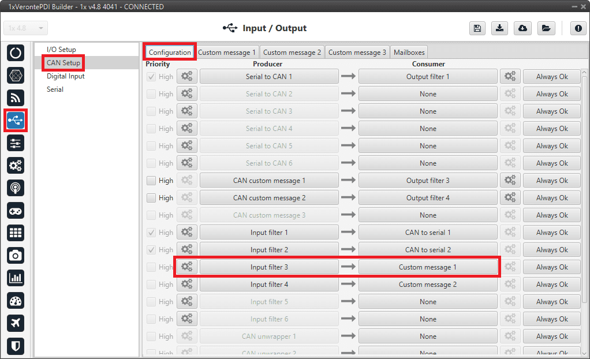Toggle High priority for Input filter 2
The width and height of the screenshot is (590, 359).
click(151, 250)
